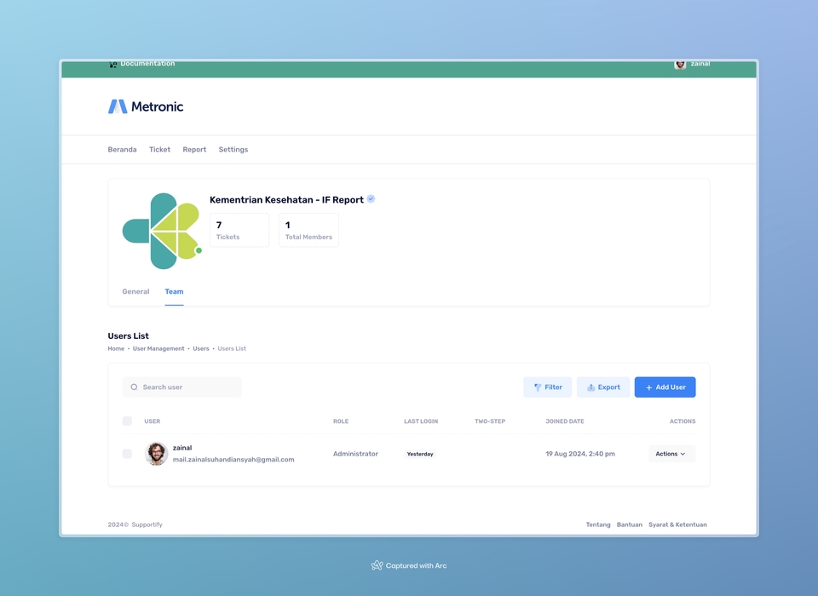Click the Filter icon button

tap(538, 387)
